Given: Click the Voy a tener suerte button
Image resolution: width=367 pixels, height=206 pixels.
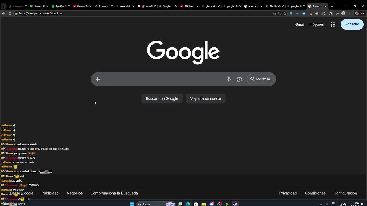Looking at the screenshot, I should click(206, 99).
